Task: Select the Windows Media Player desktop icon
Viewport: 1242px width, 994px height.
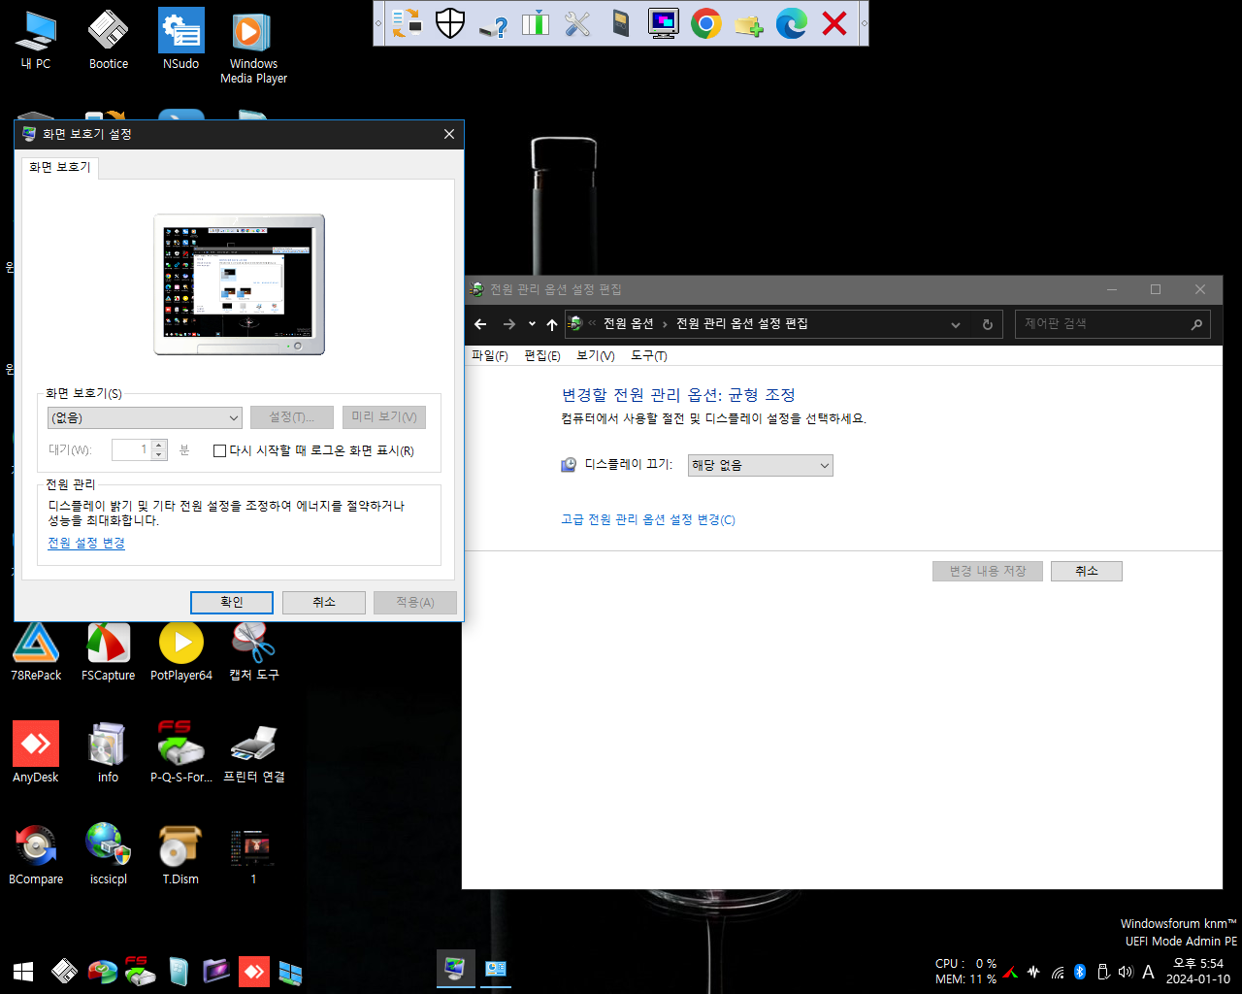Action: tap(253, 48)
